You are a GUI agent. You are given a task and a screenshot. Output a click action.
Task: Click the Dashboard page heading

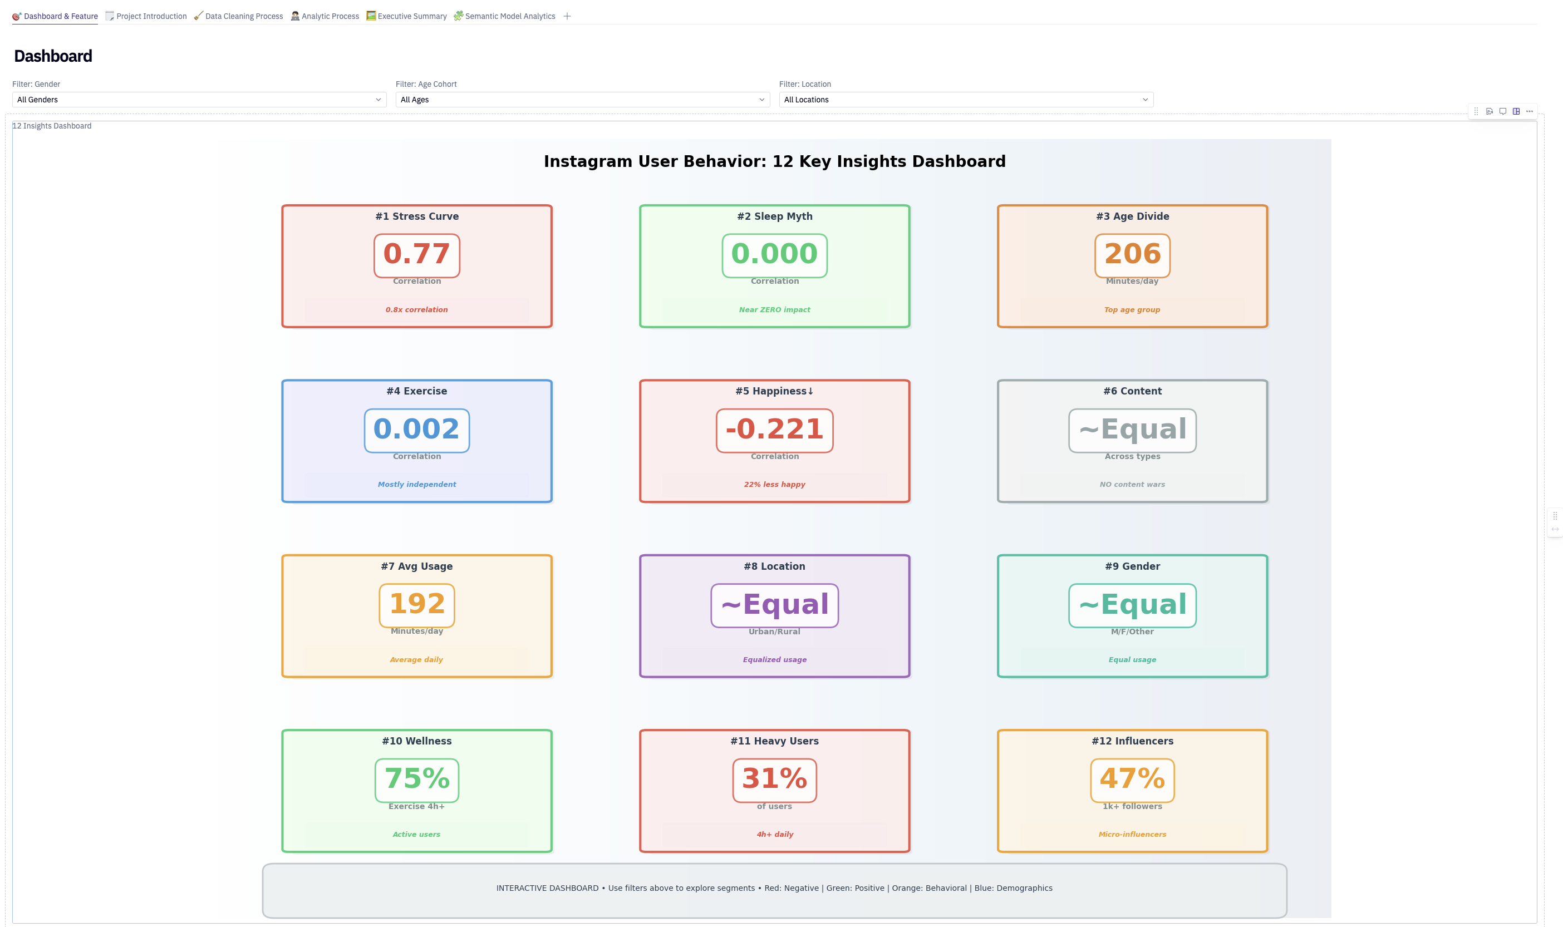(x=53, y=56)
